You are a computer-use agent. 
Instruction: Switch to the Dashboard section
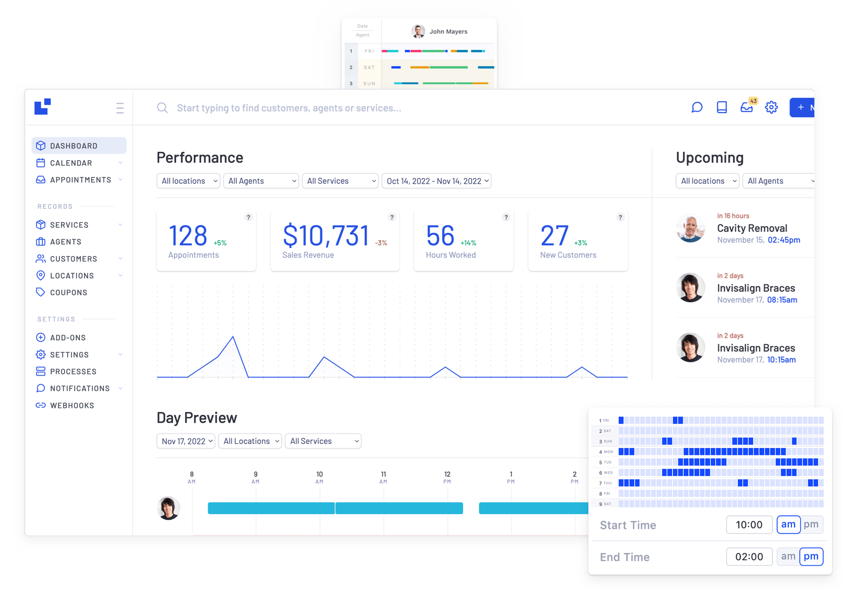73,145
